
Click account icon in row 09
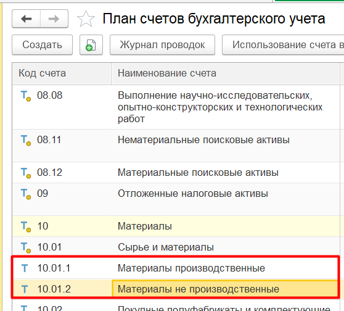pyautogui.click(x=26, y=194)
